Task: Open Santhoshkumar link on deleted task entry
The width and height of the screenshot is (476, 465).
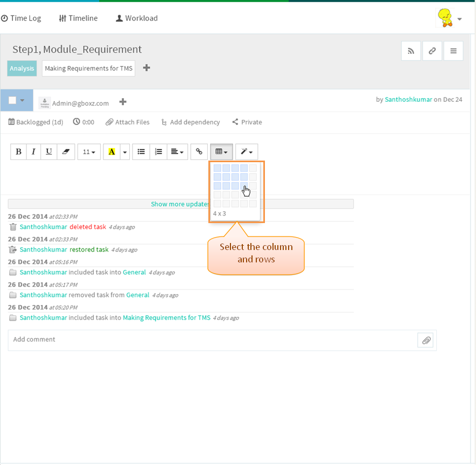Action: point(44,227)
